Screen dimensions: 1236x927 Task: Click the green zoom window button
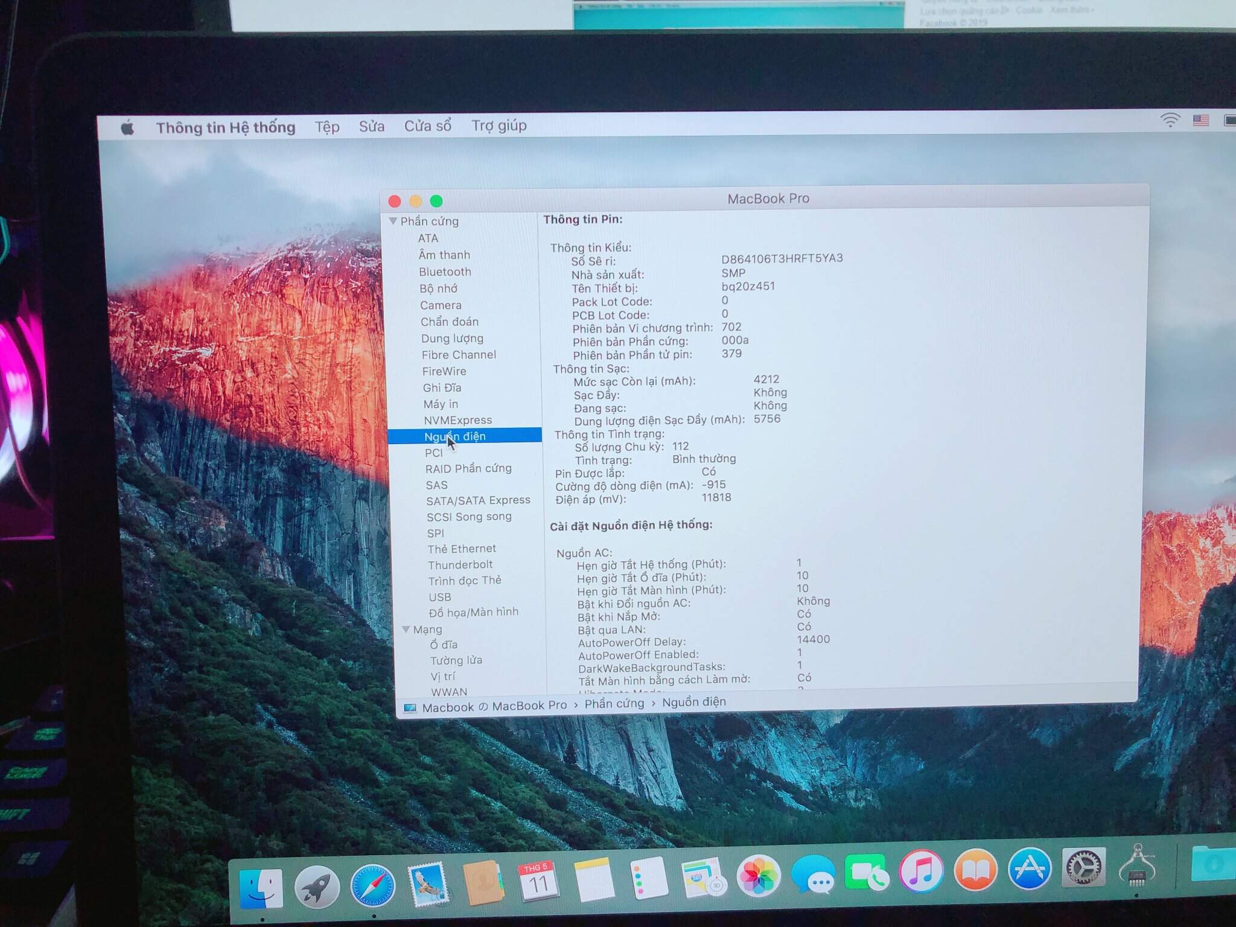436,201
